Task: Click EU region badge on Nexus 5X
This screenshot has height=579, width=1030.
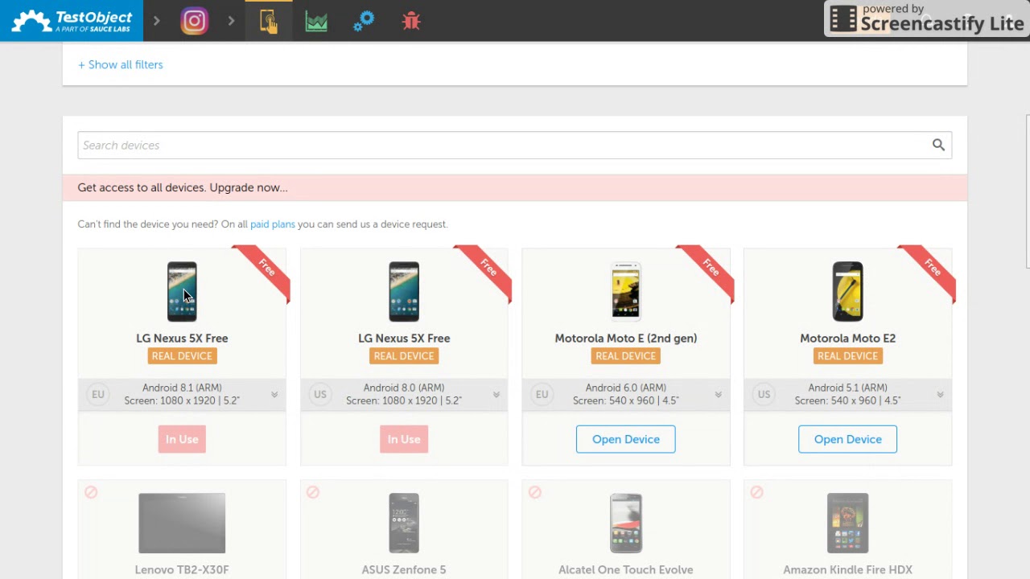Action: (x=98, y=394)
